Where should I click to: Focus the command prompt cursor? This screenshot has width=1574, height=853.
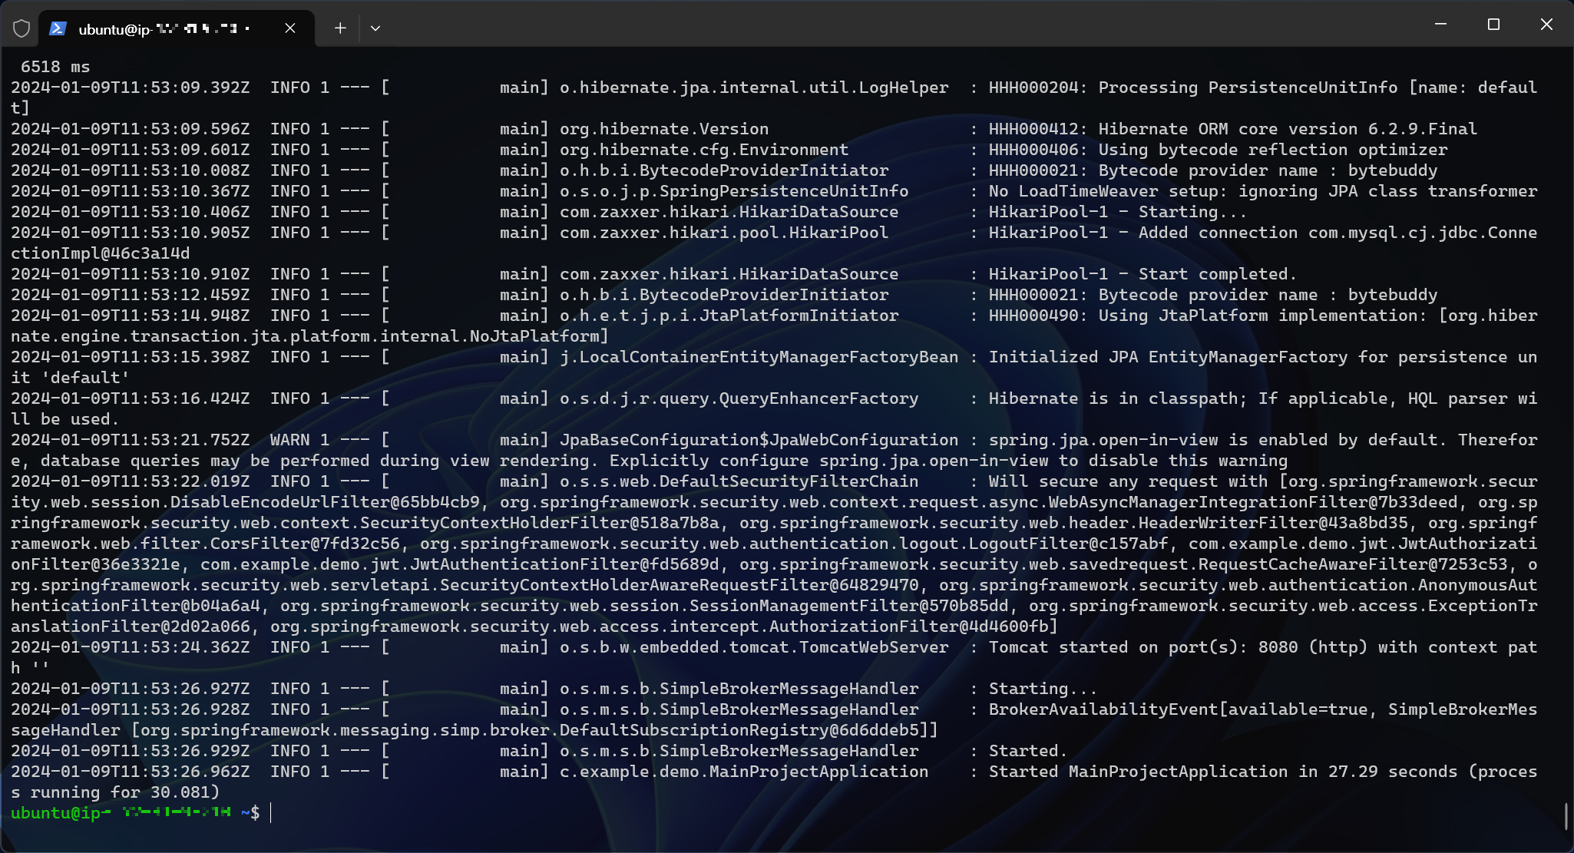click(271, 812)
